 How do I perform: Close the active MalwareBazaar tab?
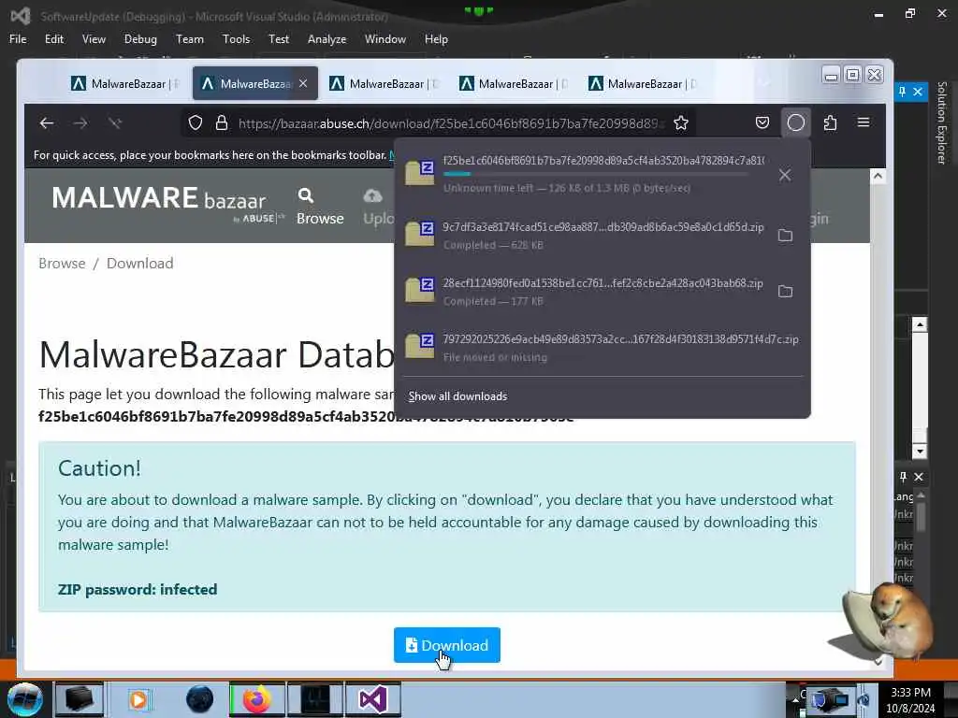303,83
